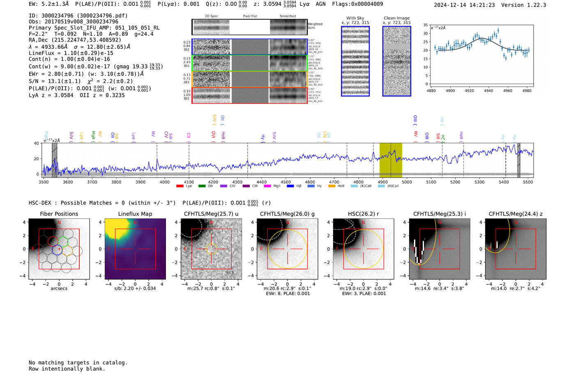
Task: Select the RA,Dec coordinates text
Action: click(x=75, y=40)
